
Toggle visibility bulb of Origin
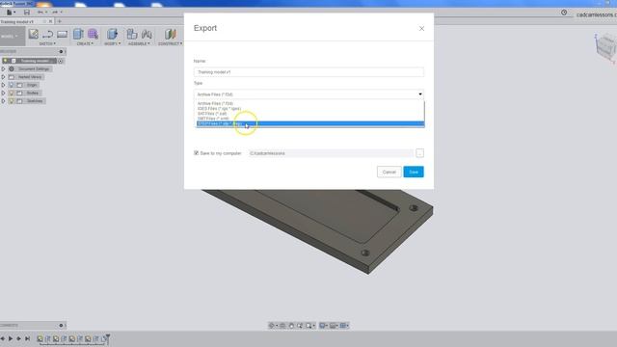(12, 85)
